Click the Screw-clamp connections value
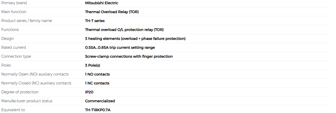 129,56
